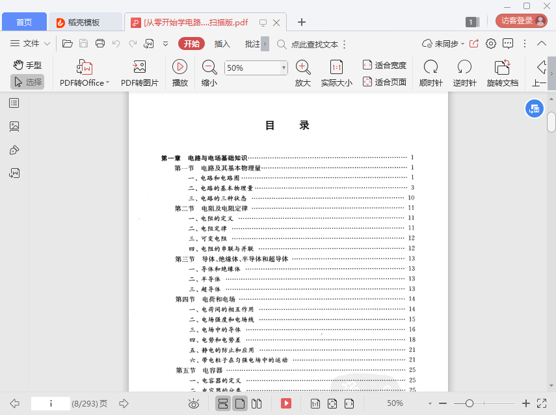Rotate page clockwise
Screen dimensions: 556x415
(x=431, y=73)
